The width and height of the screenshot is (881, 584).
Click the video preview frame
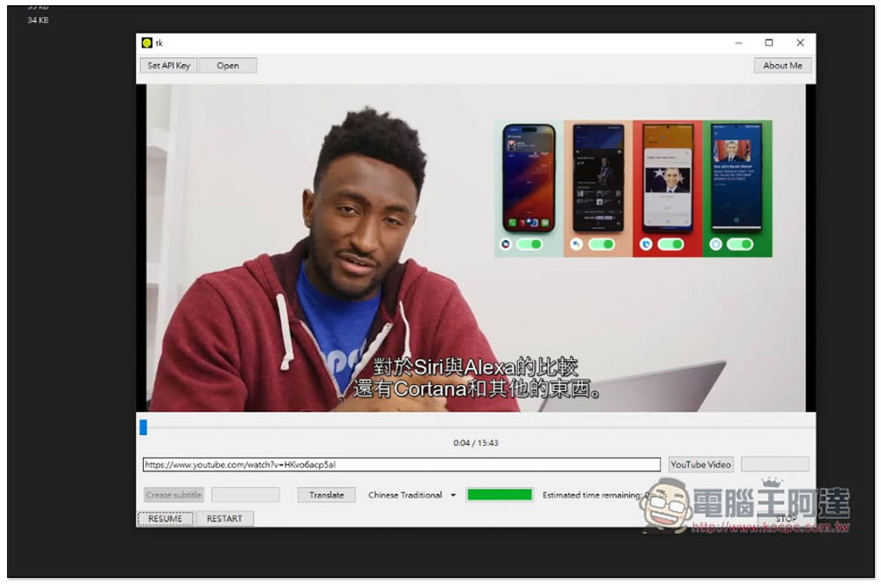pos(476,248)
